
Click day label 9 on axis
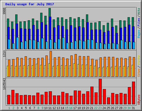click(x=42, y=108)
